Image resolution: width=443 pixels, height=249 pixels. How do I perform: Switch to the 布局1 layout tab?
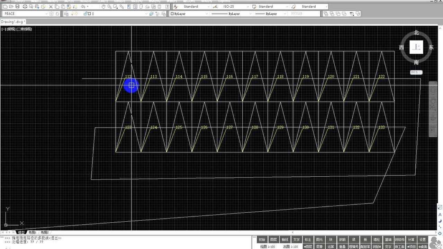click(x=32, y=232)
